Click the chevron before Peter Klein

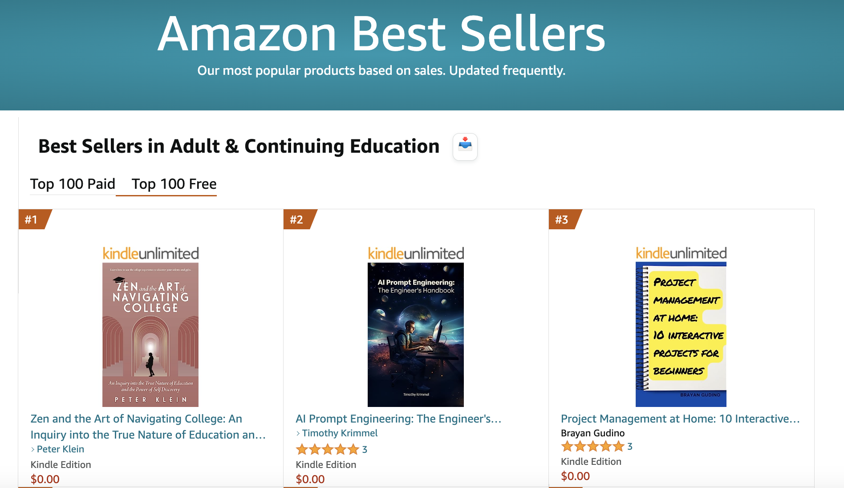pos(32,449)
